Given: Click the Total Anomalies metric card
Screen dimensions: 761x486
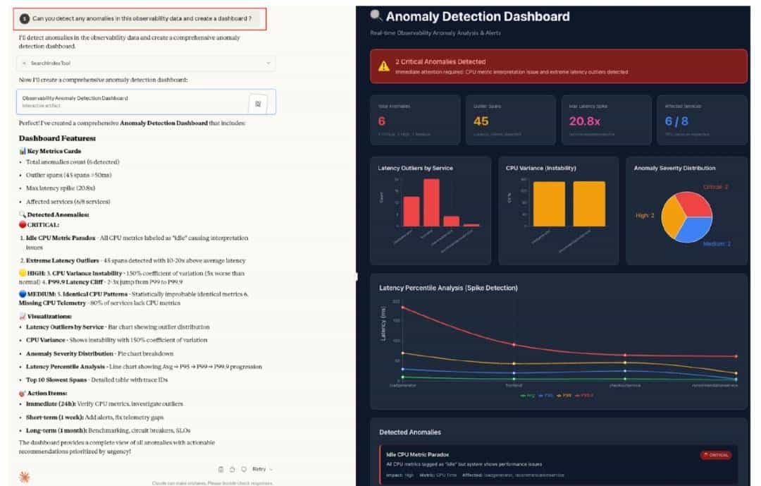Looking at the screenshot, I should click(414, 120).
